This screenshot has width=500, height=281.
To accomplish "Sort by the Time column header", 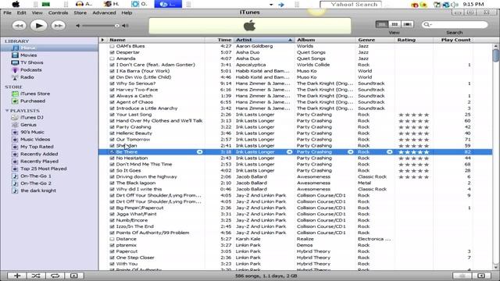I will (220, 40).
